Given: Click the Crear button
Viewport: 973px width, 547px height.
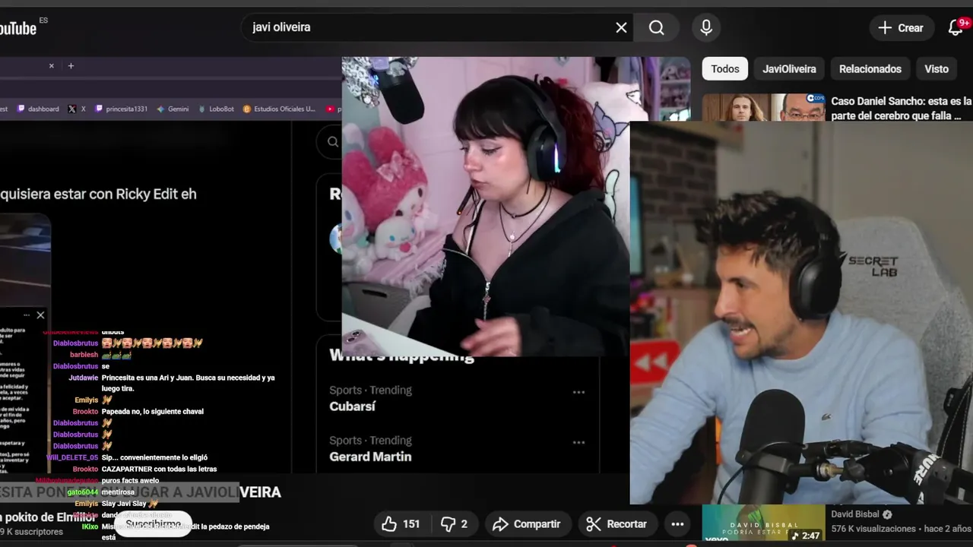Looking at the screenshot, I should tap(901, 28).
